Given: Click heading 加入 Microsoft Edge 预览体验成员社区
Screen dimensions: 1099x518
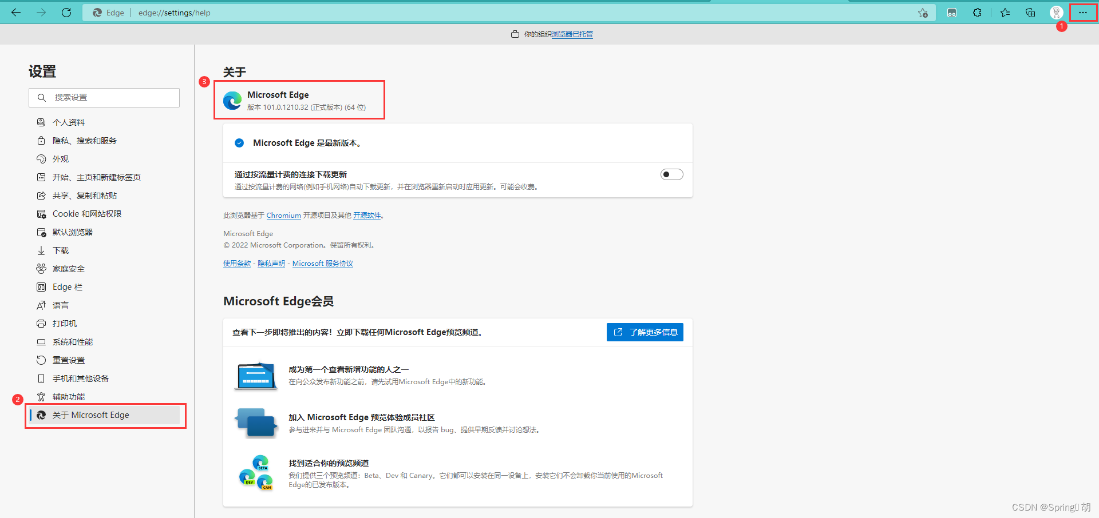Looking at the screenshot, I should coord(362,417).
